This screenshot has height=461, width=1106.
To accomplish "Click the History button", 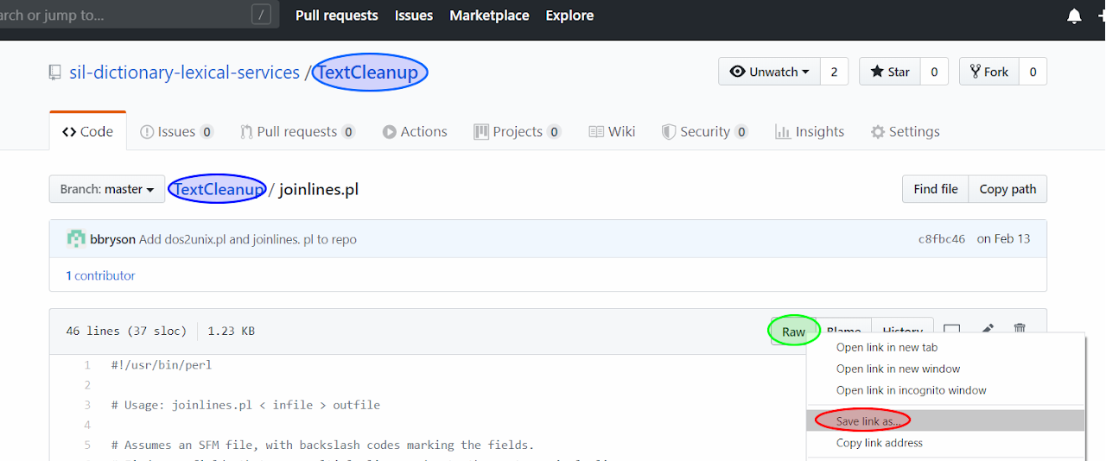I will tap(903, 331).
